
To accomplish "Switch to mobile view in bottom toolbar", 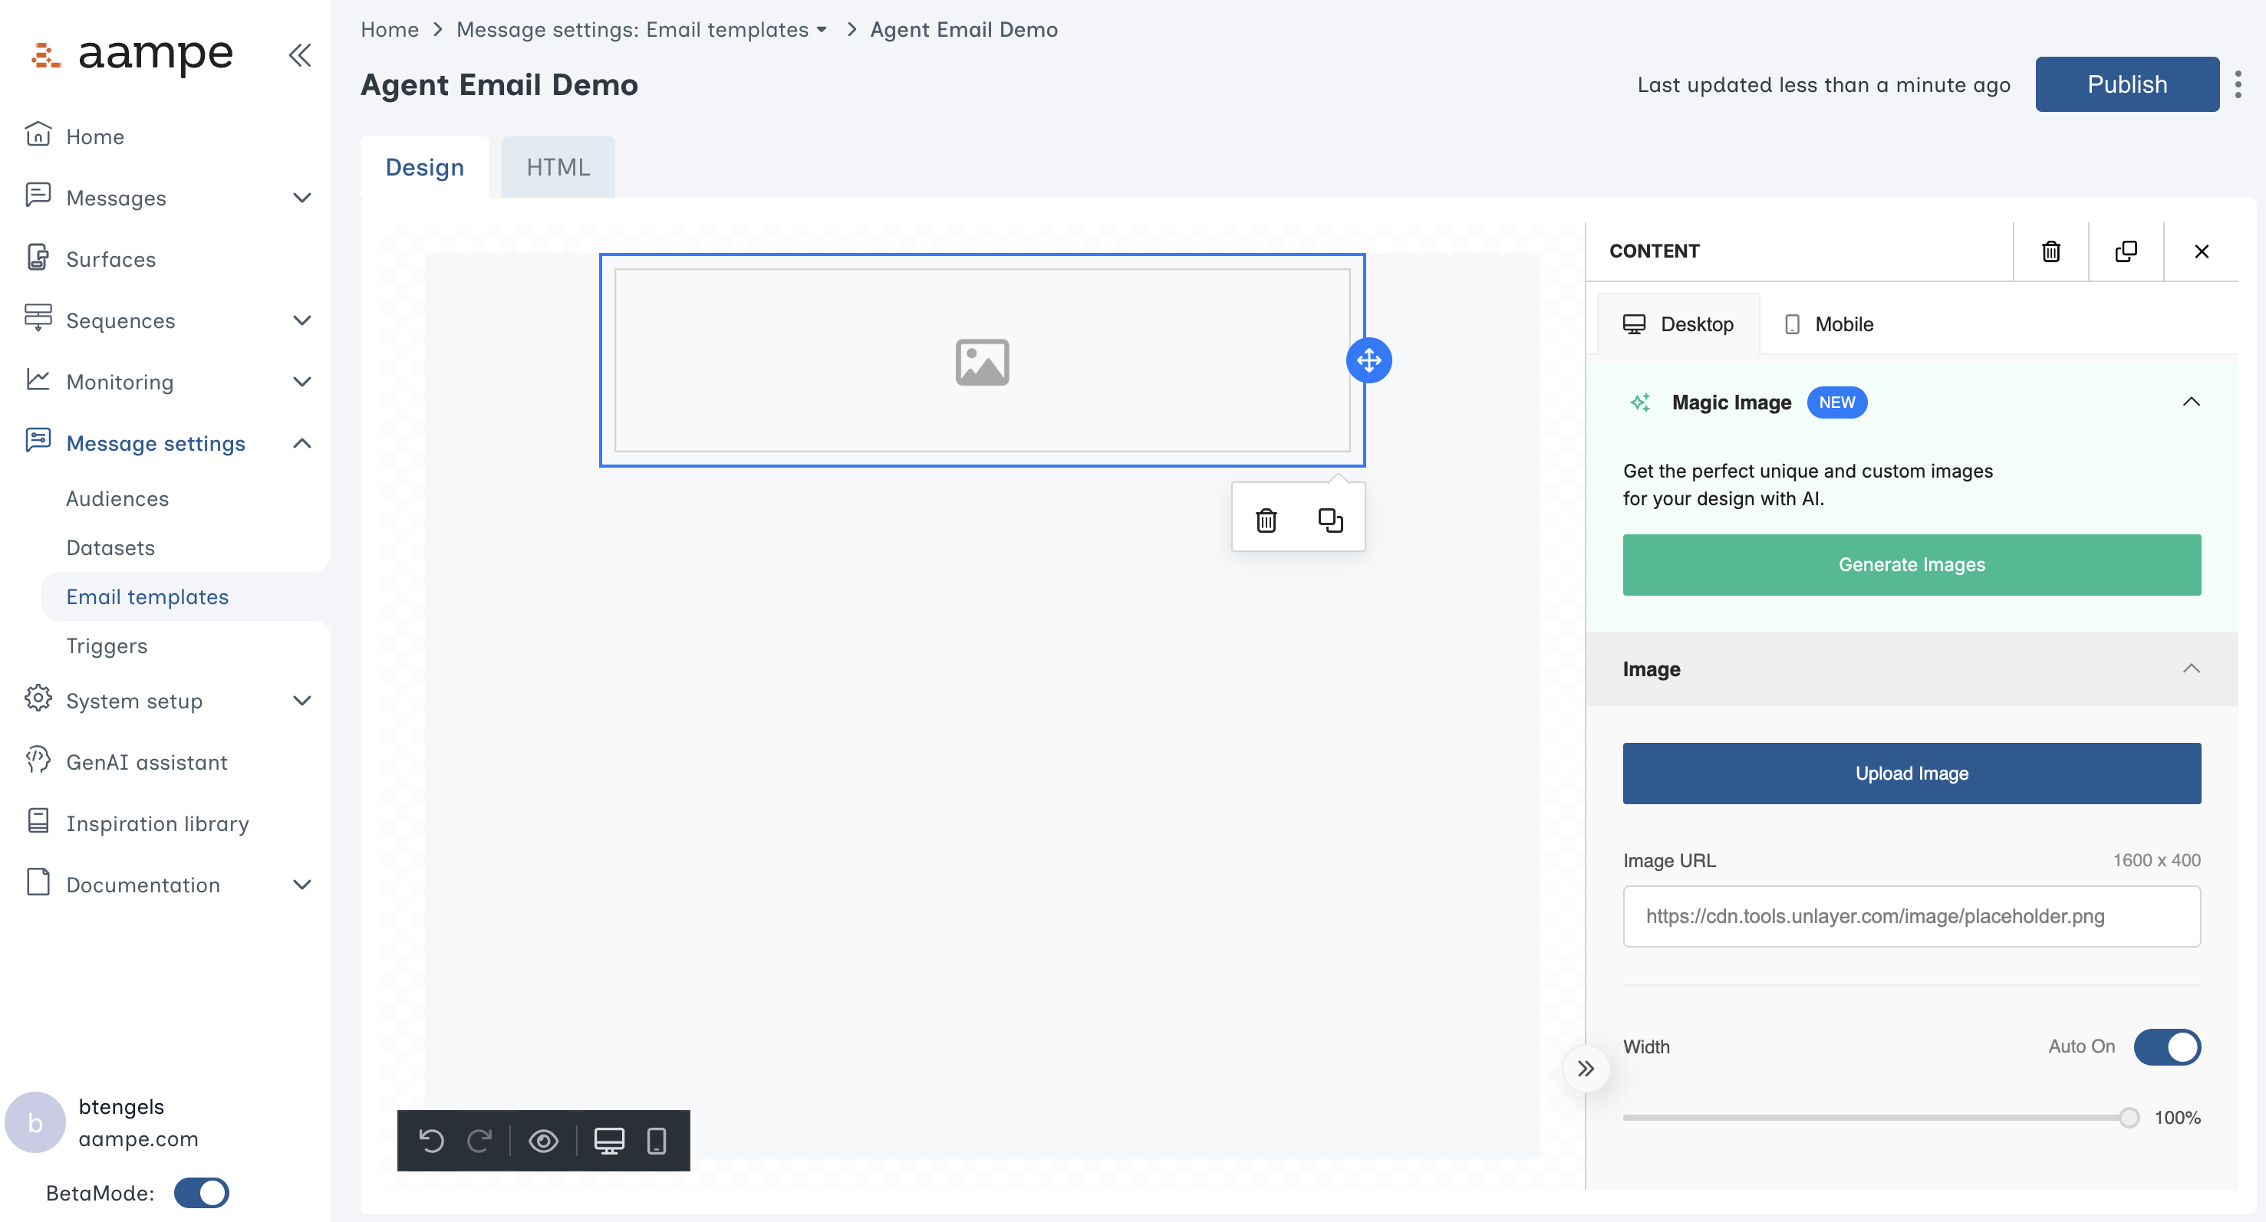I will [656, 1141].
